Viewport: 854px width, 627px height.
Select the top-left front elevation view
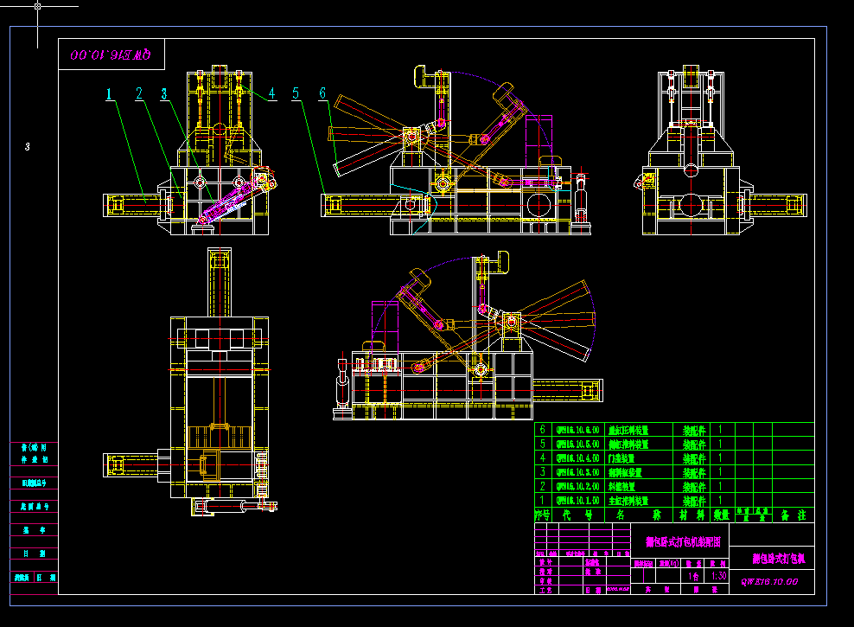190,150
